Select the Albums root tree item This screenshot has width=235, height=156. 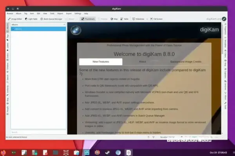pos(38,29)
